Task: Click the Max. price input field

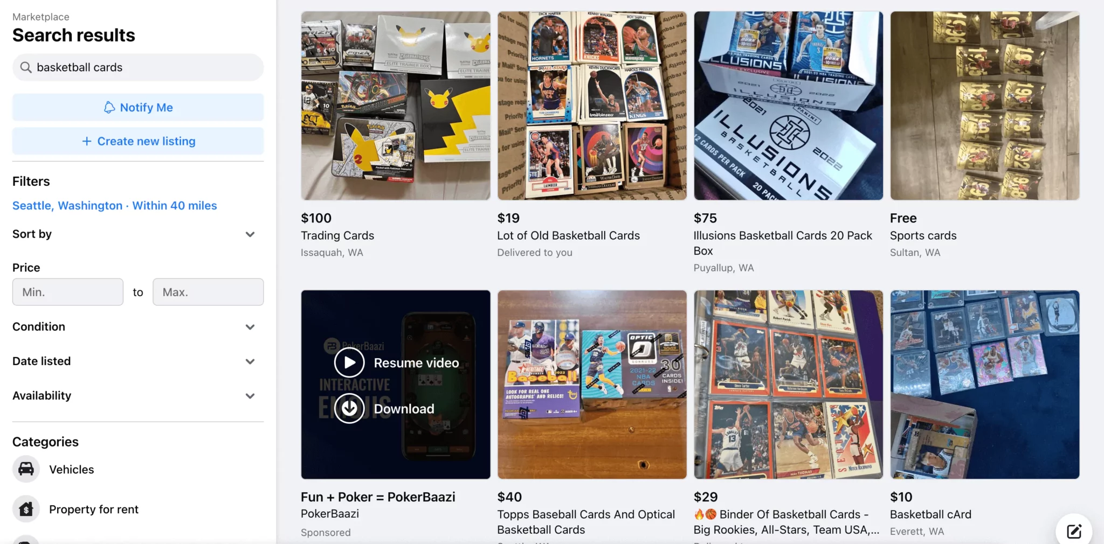Action: 208,292
